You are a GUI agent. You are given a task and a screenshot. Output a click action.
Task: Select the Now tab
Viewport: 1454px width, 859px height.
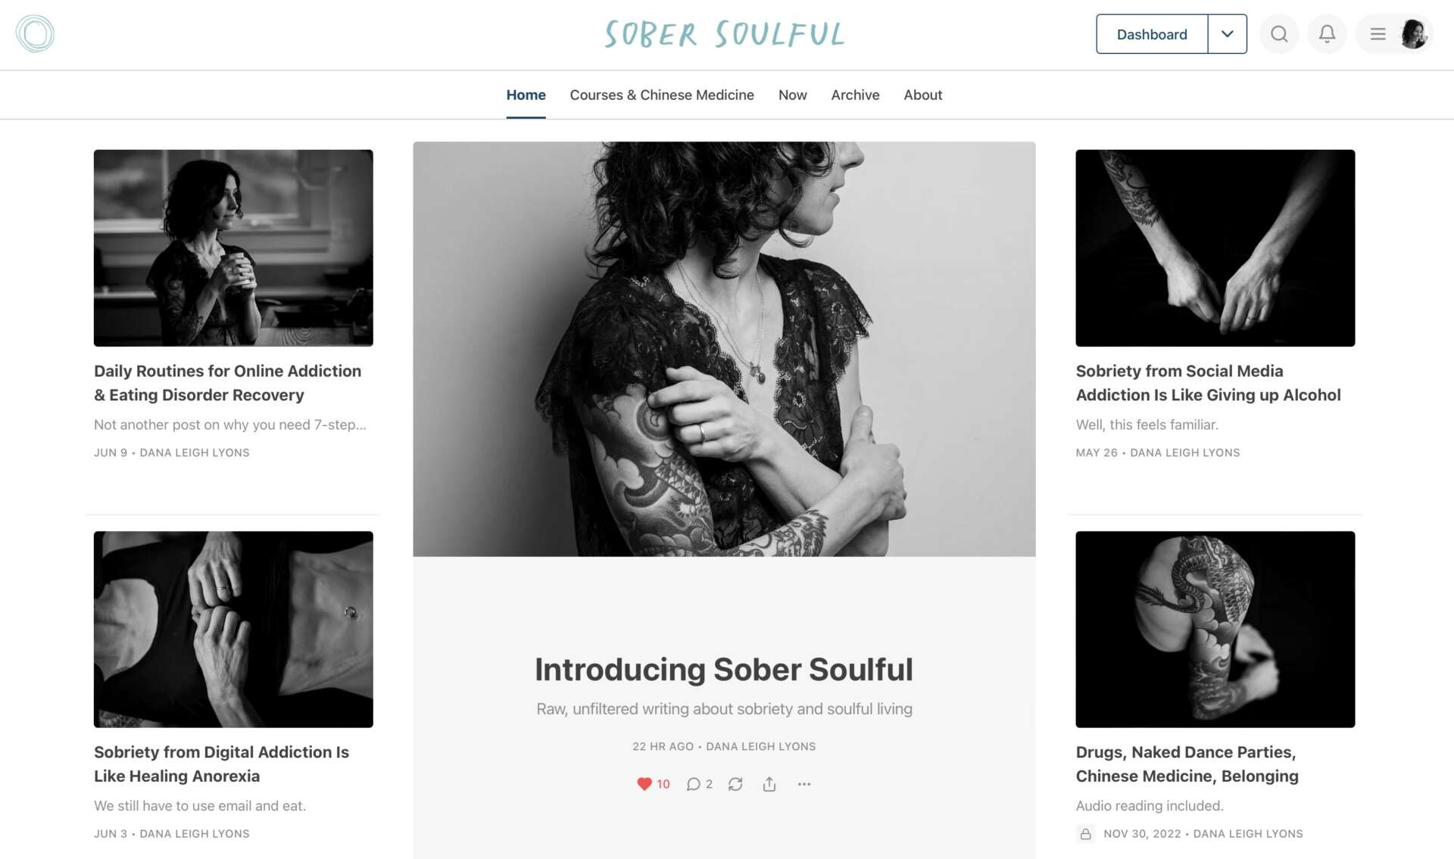pyautogui.click(x=792, y=95)
